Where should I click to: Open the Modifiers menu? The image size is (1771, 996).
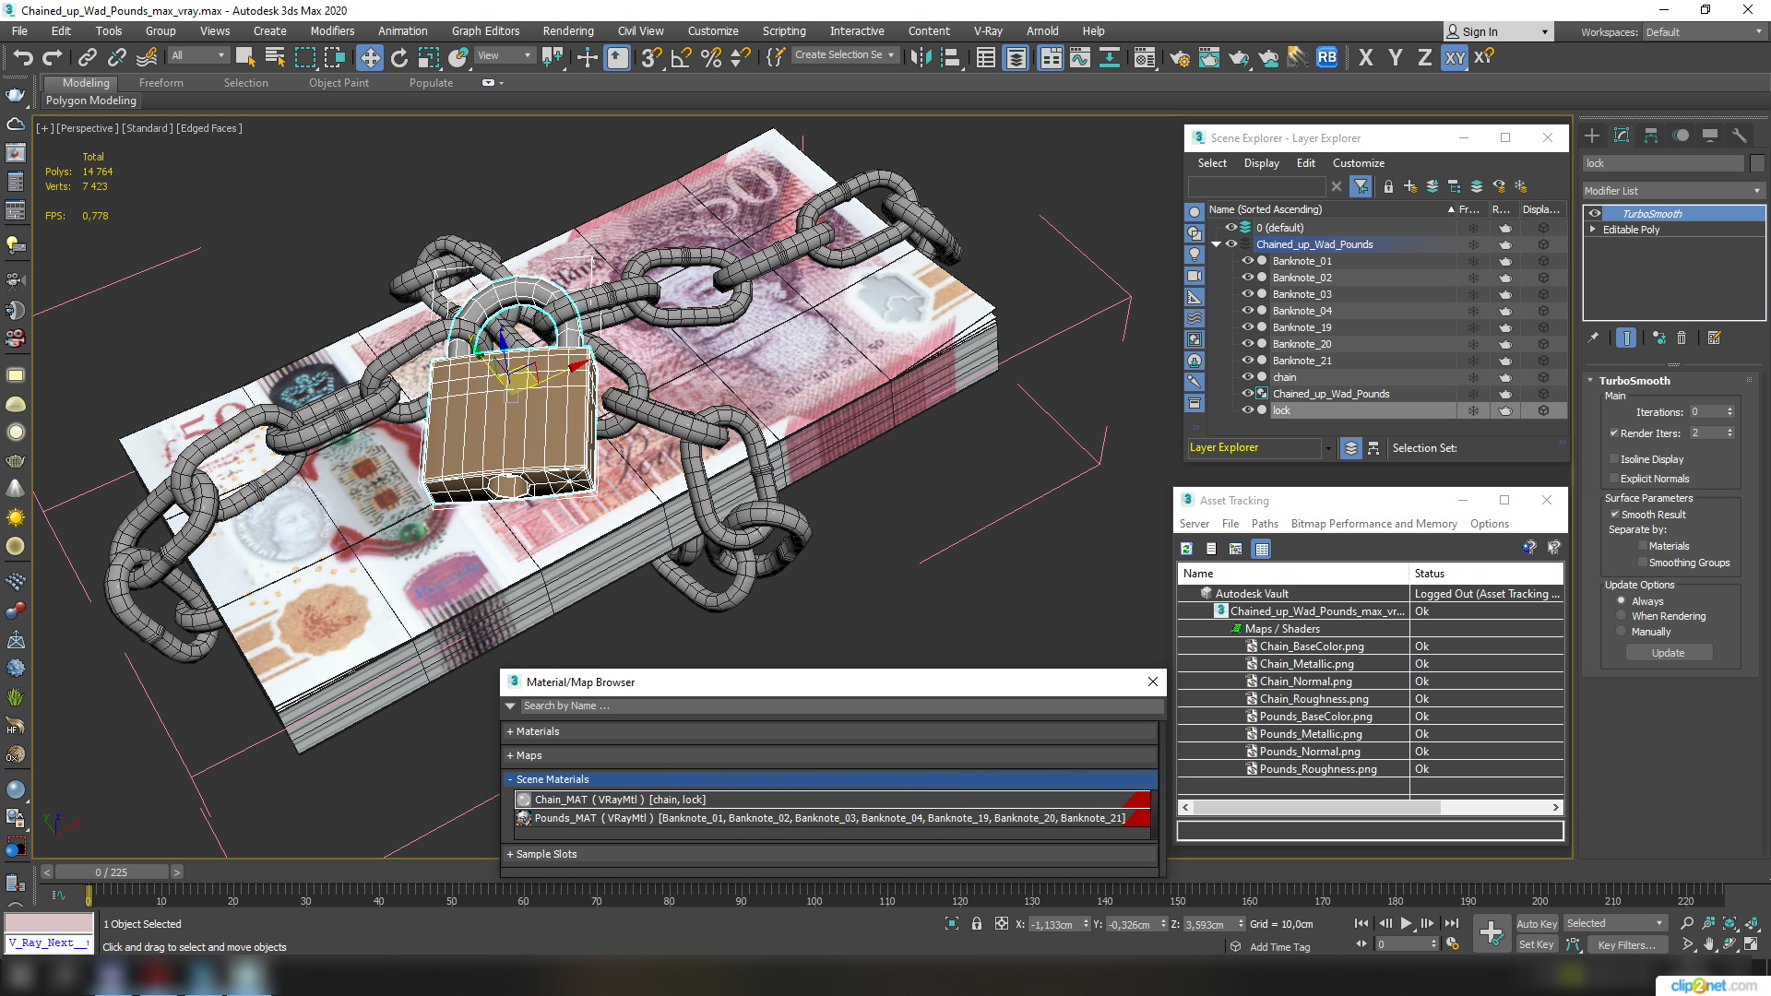[332, 30]
